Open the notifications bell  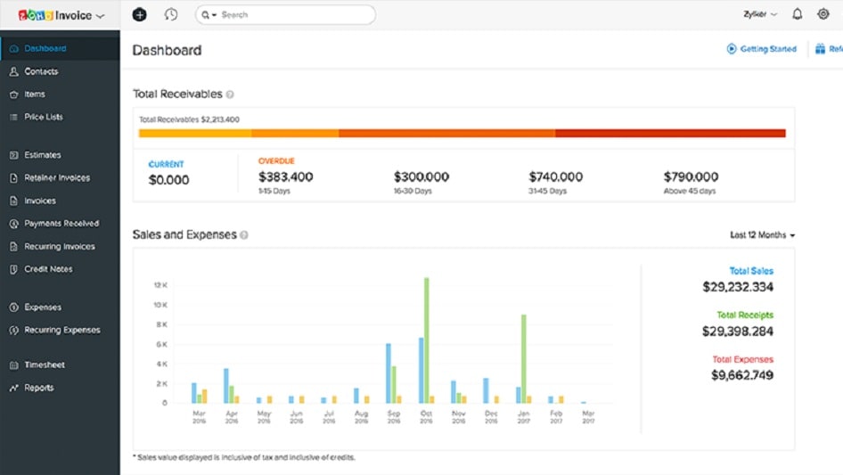coord(798,14)
